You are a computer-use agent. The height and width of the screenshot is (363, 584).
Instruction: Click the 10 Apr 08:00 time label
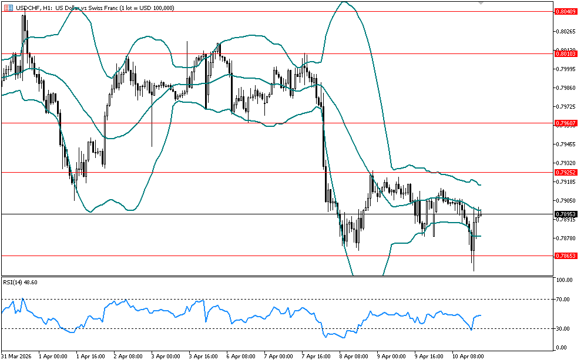tap(467, 356)
